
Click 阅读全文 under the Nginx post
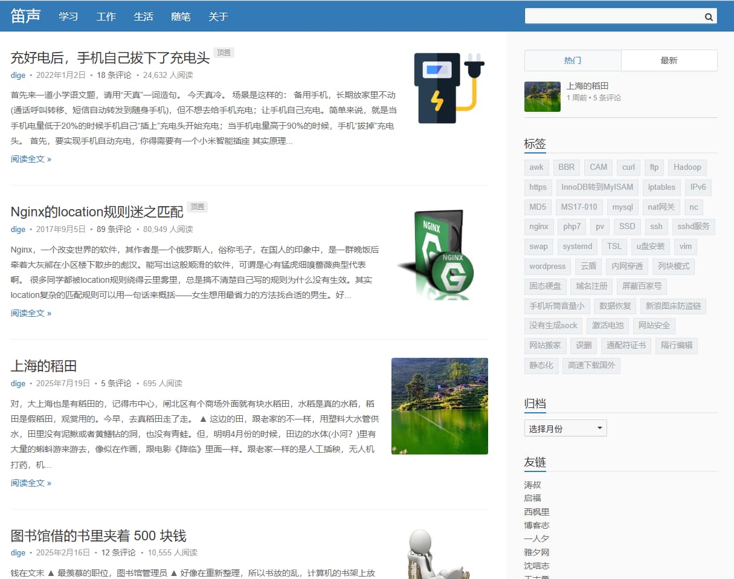tap(31, 313)
